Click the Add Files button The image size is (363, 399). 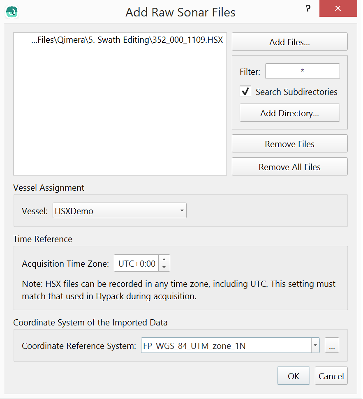289,42
